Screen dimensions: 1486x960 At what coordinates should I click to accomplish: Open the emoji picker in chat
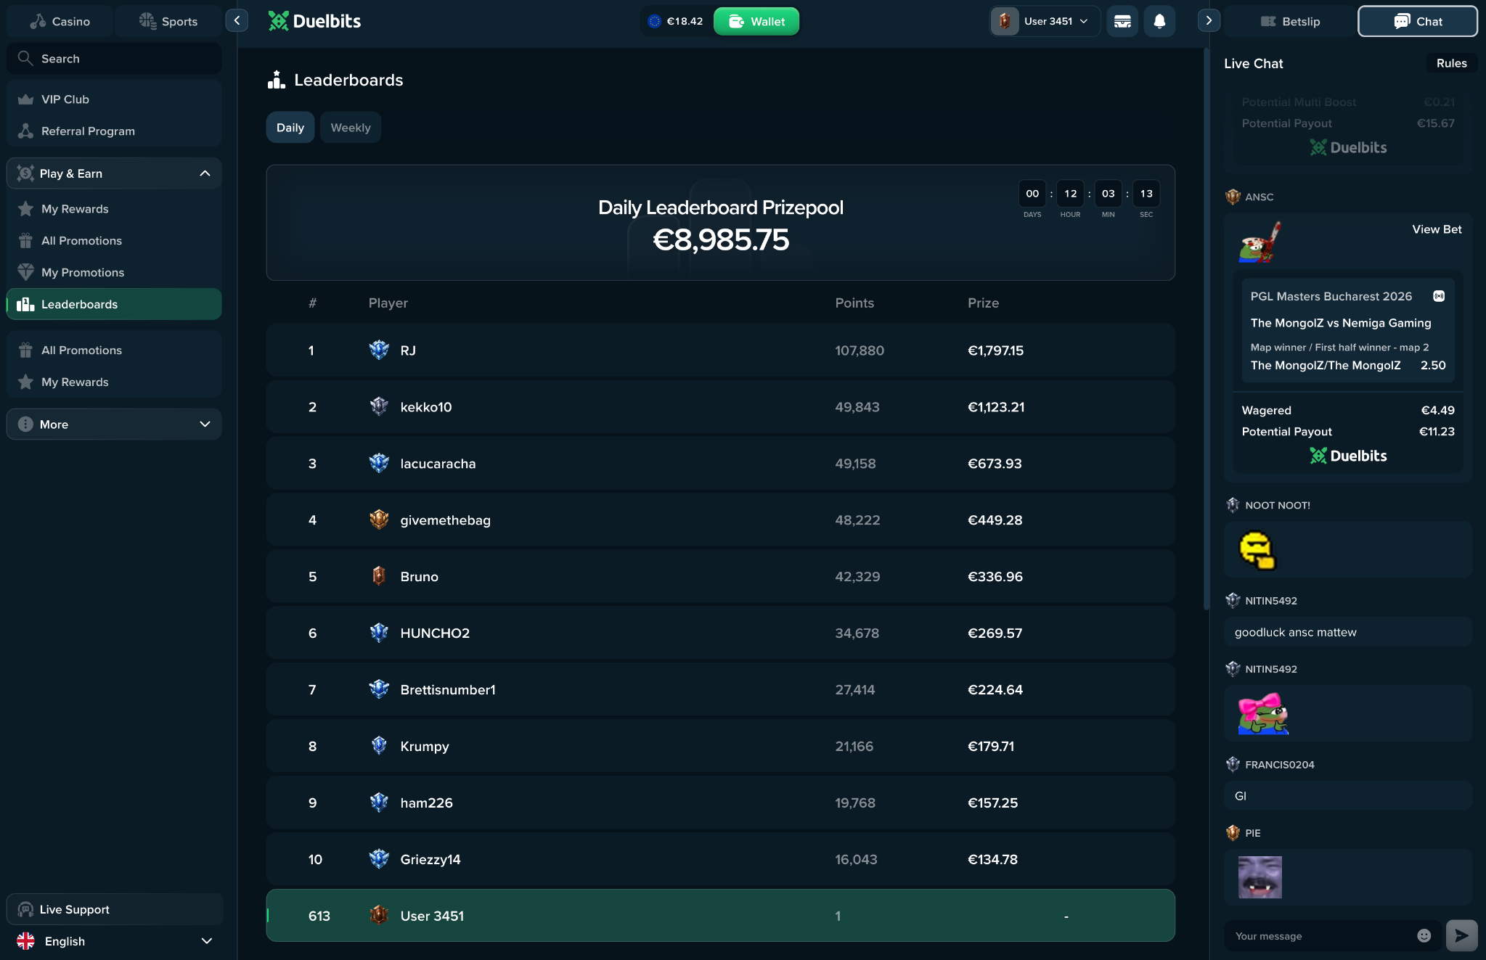1424,936
